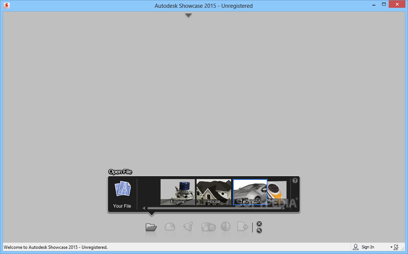The width and height of the screenshot is (408, 254).
Task: Close the Autodesk Showcase window
Action: (397, 4)
